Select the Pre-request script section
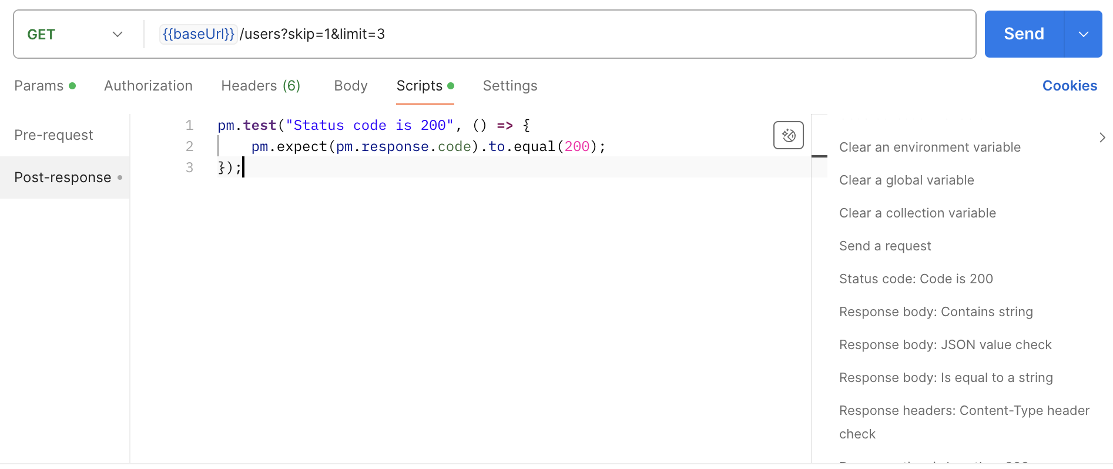Image resolution: width=1113 pixels, height=469 pixels. click(x=53, y=135)
